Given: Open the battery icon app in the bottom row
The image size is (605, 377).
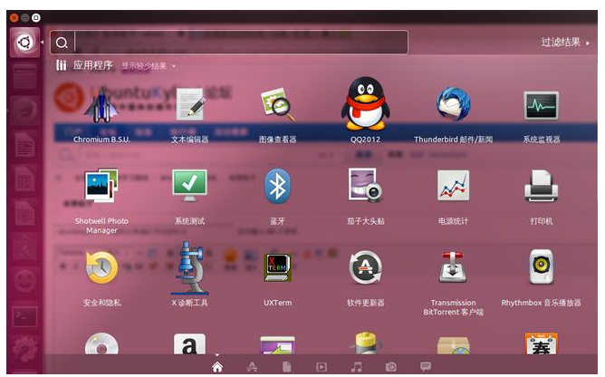Looking at the screenshot, I should tap(365, 343).
